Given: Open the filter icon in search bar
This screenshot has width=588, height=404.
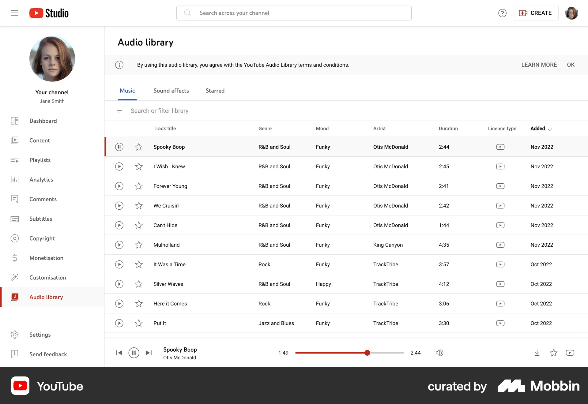Looking at the screenshot, I should pos(119,110).
